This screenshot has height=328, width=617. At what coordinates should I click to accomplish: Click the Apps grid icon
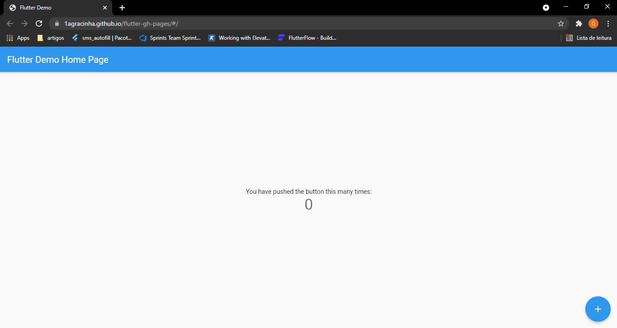tap(9, 37)
